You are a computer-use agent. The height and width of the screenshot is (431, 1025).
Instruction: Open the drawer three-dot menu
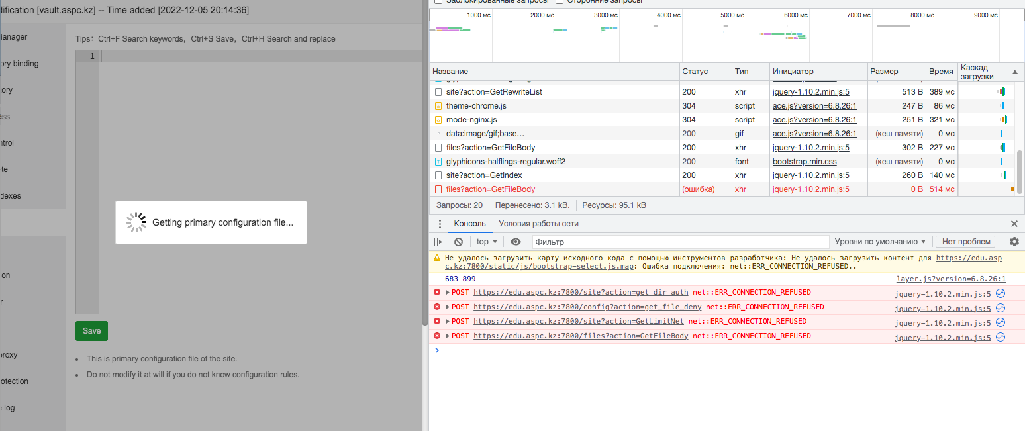440,224
